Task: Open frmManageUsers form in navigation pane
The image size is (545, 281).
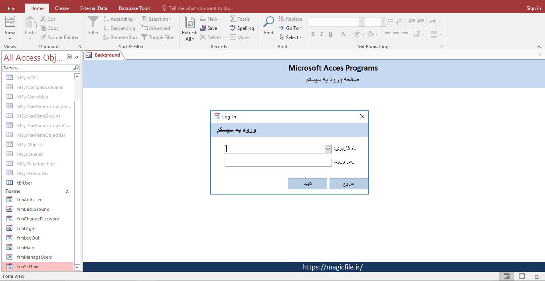Action: pyautogui.click(x=34, y=257)
